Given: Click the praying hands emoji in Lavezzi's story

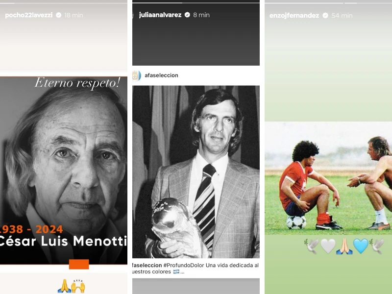Looking at the screenshot, I should (64, 286).
